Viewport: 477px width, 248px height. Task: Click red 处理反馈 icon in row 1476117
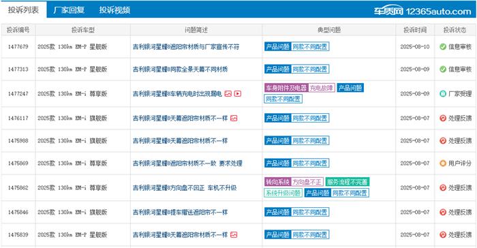point(443,118)
